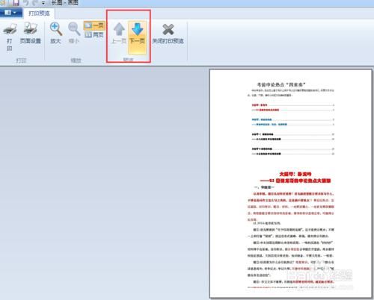The image size is (374, 300).
Task: Go to next page with 下一页 arrow
Action: 137,37
